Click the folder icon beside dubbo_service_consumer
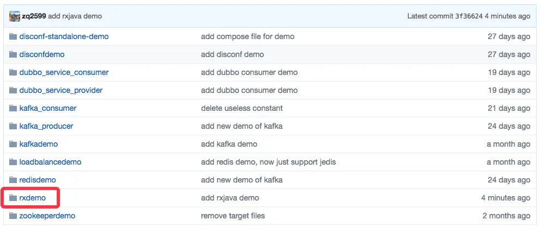This screenshot has height=226, width=541. (x=14, y=73)
